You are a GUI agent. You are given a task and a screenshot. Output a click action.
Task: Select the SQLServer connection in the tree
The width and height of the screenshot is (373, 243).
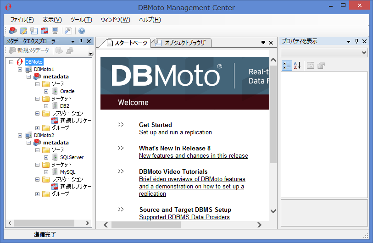pyautogui.click(x=72, y=157)
